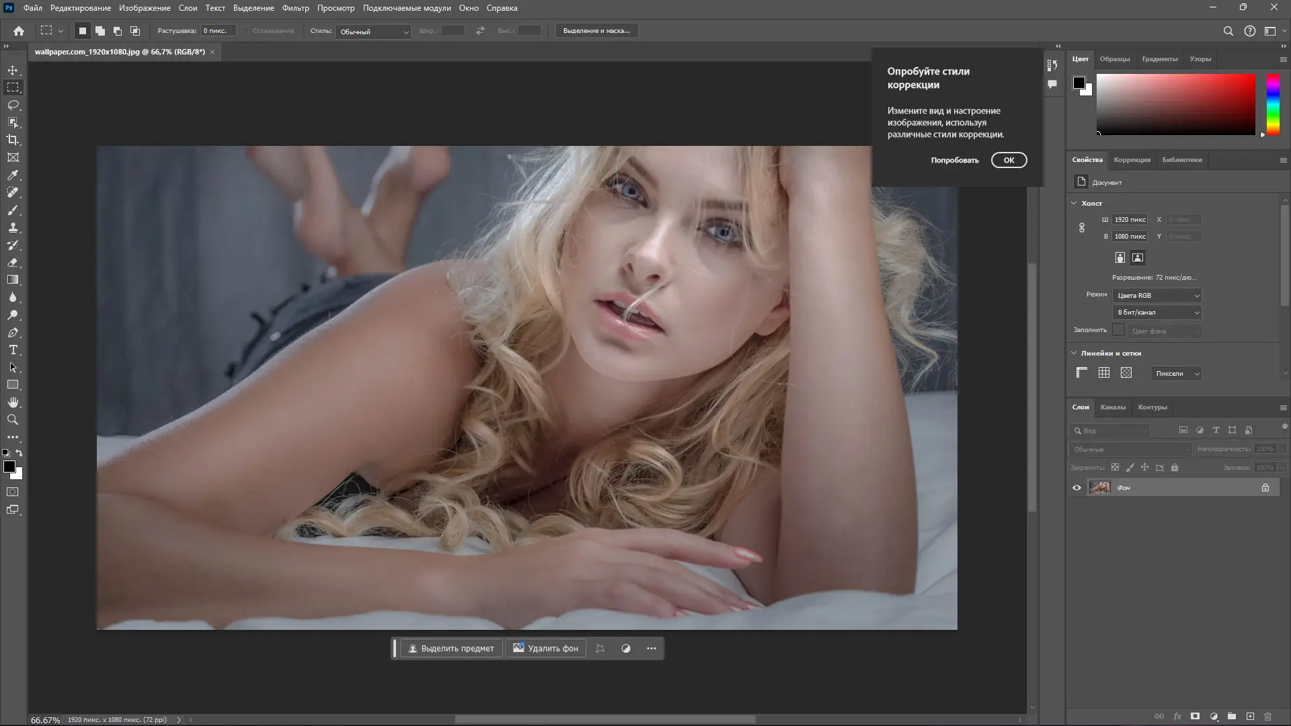The height and width of the screenshot is (726, 1291).
Task: Select the Lasso tool
Action: point(13,105)
